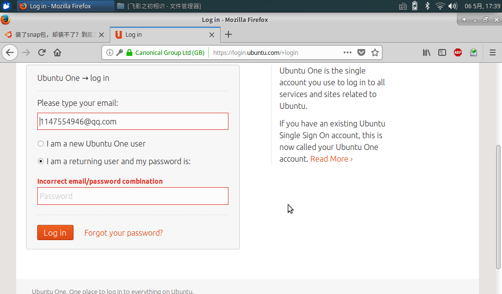Open the desktop start menu launcher

[6, 6]
